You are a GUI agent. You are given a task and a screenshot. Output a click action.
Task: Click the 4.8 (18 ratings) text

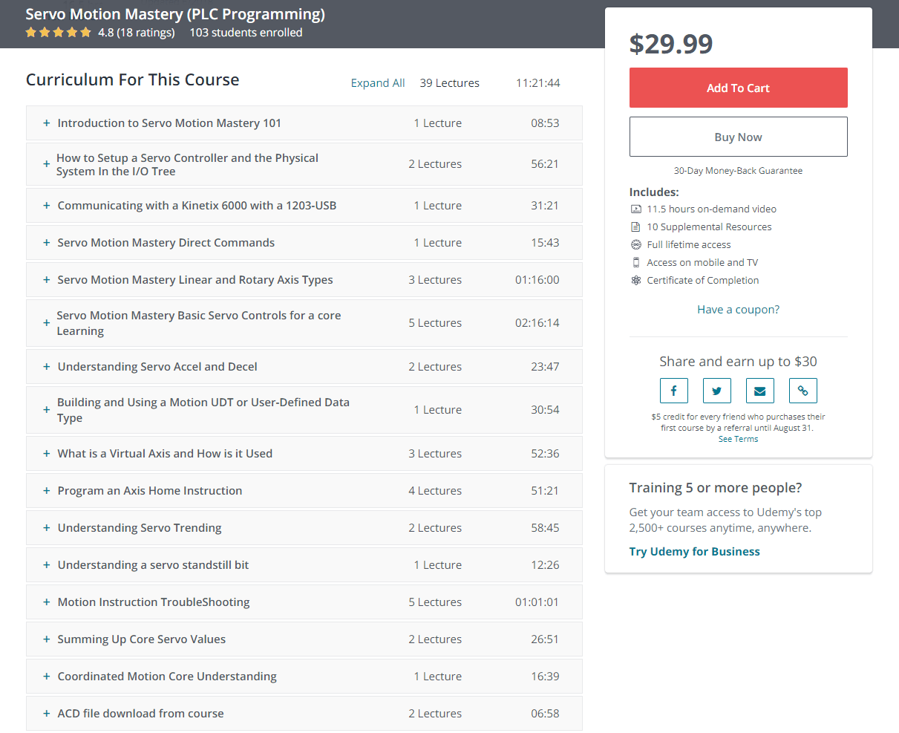click(137, 33)
